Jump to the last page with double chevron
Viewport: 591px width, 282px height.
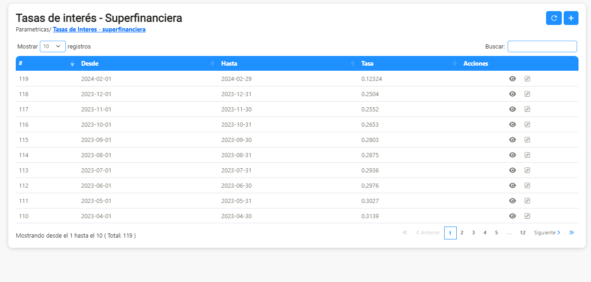click(572, 233)
